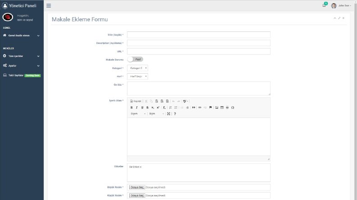
Task: Click the Bold icon in editor toolbar
Action: coord(131,108)
